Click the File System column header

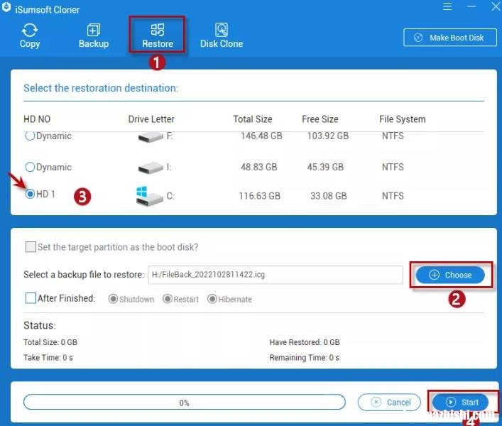[x=403, y=119]
